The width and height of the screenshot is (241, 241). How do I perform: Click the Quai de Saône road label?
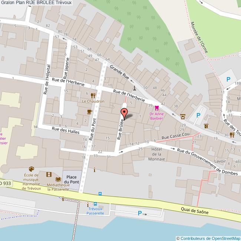pyautogui.click(x=195, y=211)
